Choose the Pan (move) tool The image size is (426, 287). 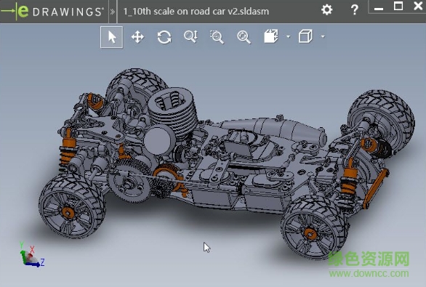click(137, 37)
